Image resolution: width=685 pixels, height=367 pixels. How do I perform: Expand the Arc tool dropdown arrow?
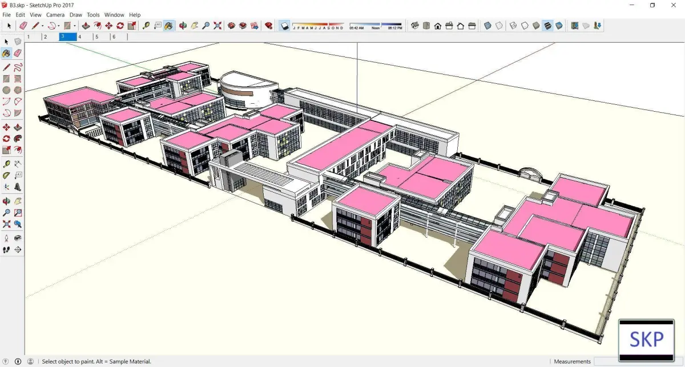click(59, 26)
